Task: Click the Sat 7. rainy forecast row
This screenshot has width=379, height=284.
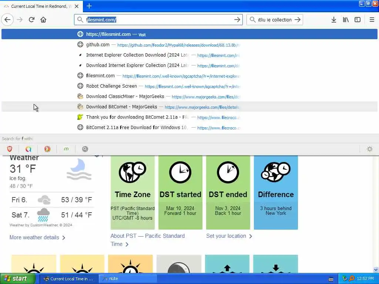Action: point(52,215)
